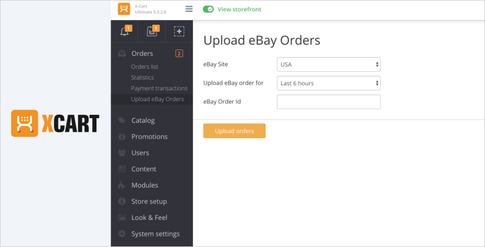Focus the eBay Order Id field
485x247 pixels.
click(x=329, y=102)
